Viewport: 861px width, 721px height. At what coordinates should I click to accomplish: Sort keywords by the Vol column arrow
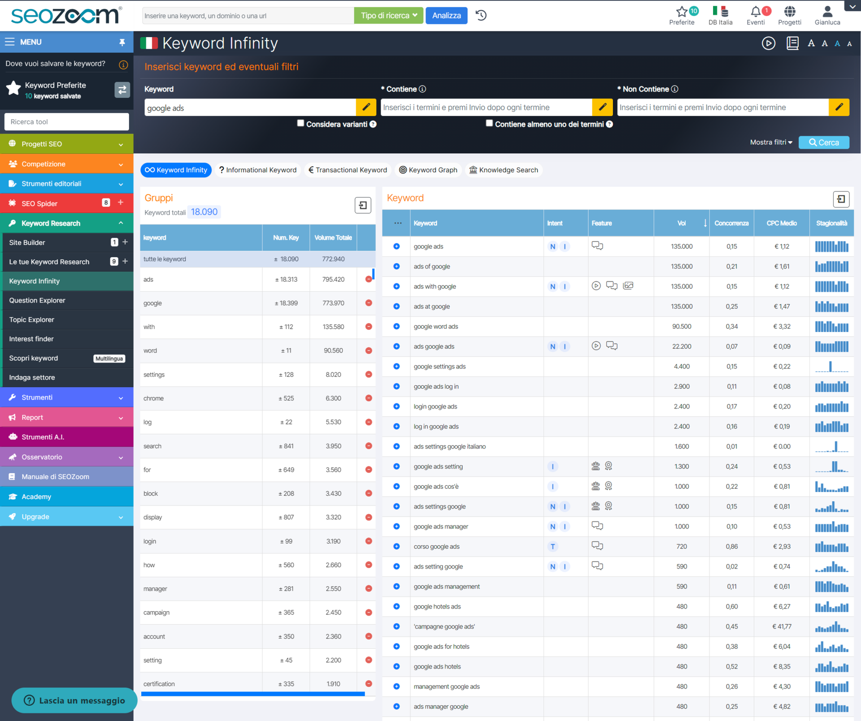(x=704, y=223)
